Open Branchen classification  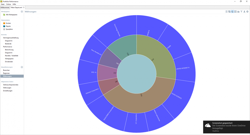(6, 70)
